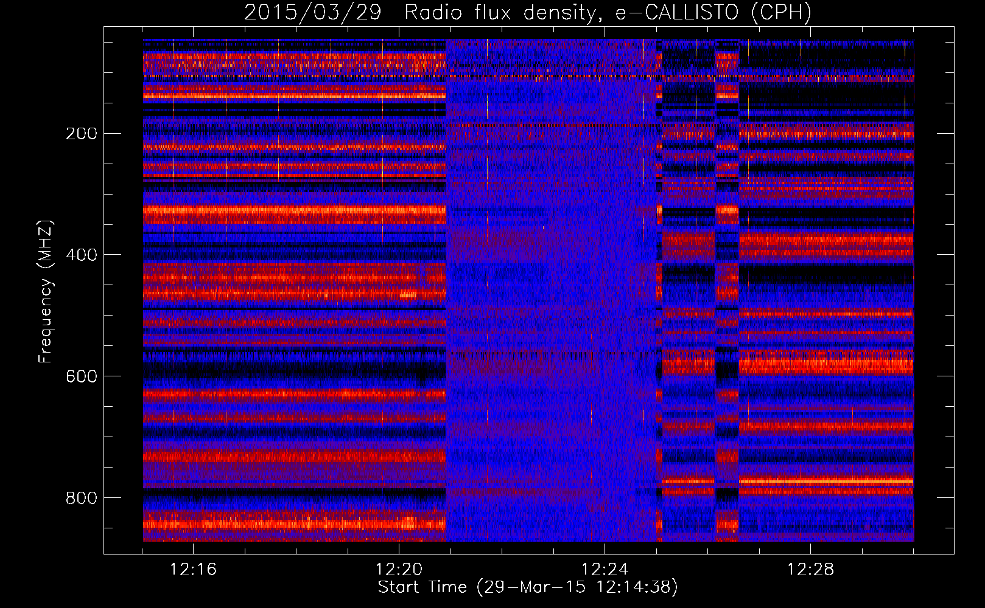Image resolution: width=985 pixels, height=608 pixels.
Task: Select the 'Frequency (MHZ)' axis label
Action: point(46,291)
